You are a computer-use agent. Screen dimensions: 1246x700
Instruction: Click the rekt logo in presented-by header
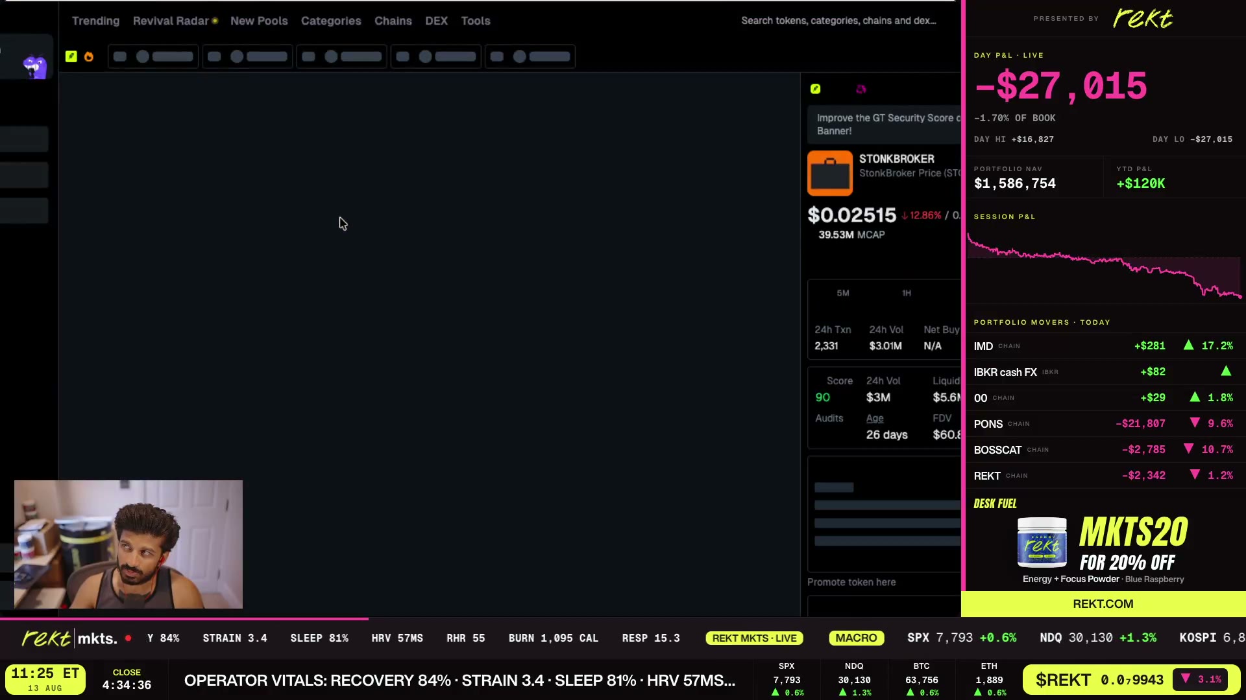coord(1143,18)
